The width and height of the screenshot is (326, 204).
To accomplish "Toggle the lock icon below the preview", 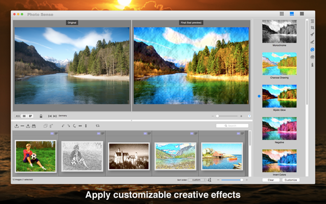I will click(x=41, y=116).
